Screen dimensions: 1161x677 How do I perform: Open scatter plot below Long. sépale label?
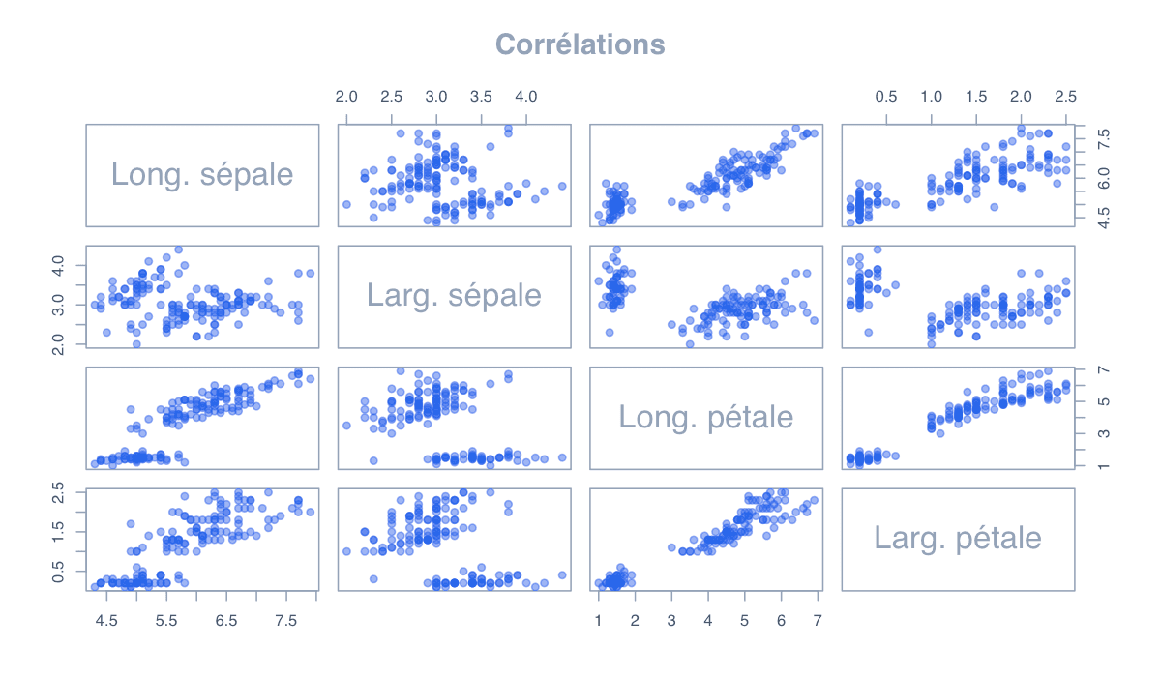point(202,296)
